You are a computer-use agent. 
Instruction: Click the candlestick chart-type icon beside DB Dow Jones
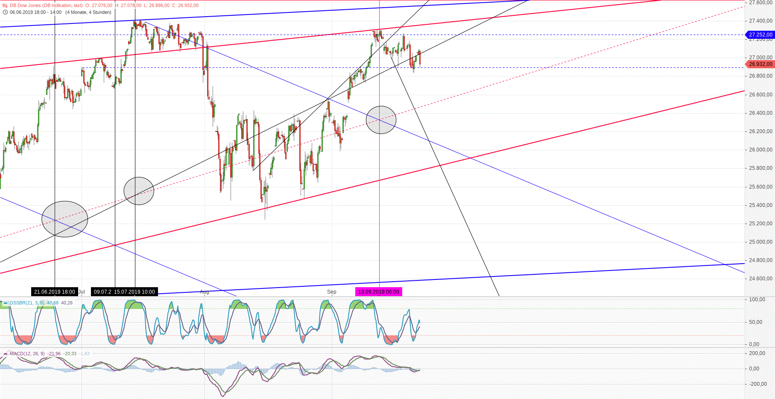[5, 6]
